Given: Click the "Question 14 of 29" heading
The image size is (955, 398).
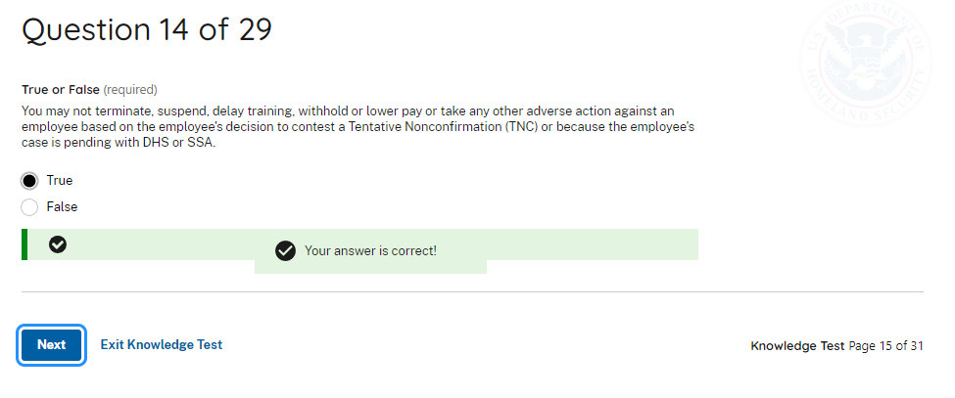Looking at the screenshot, I should (147, 29).
